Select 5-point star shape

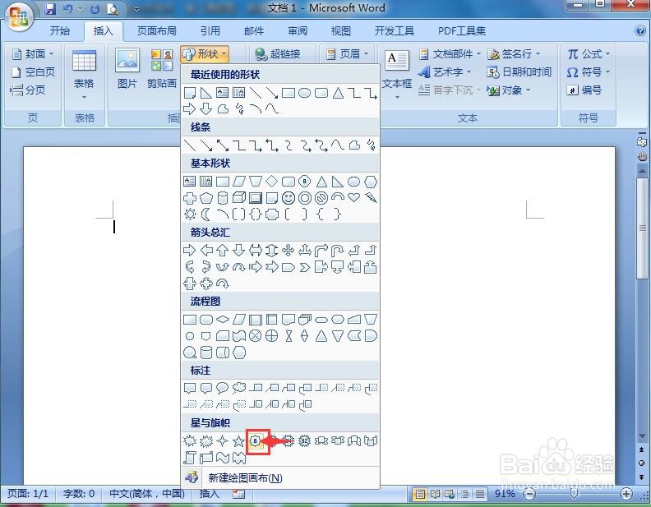[238, 440]
